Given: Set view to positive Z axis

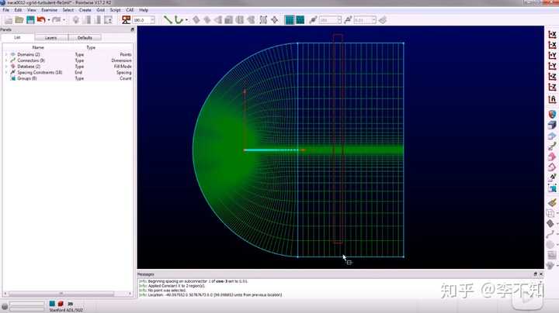Looking at the screenshot, I should pyautogui.click(x=552, y=77).
